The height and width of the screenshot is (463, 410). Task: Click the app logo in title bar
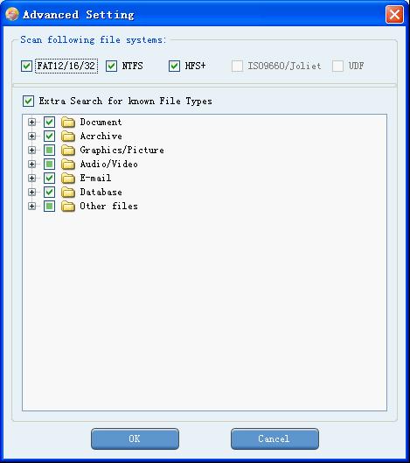(x=12, y=14)
